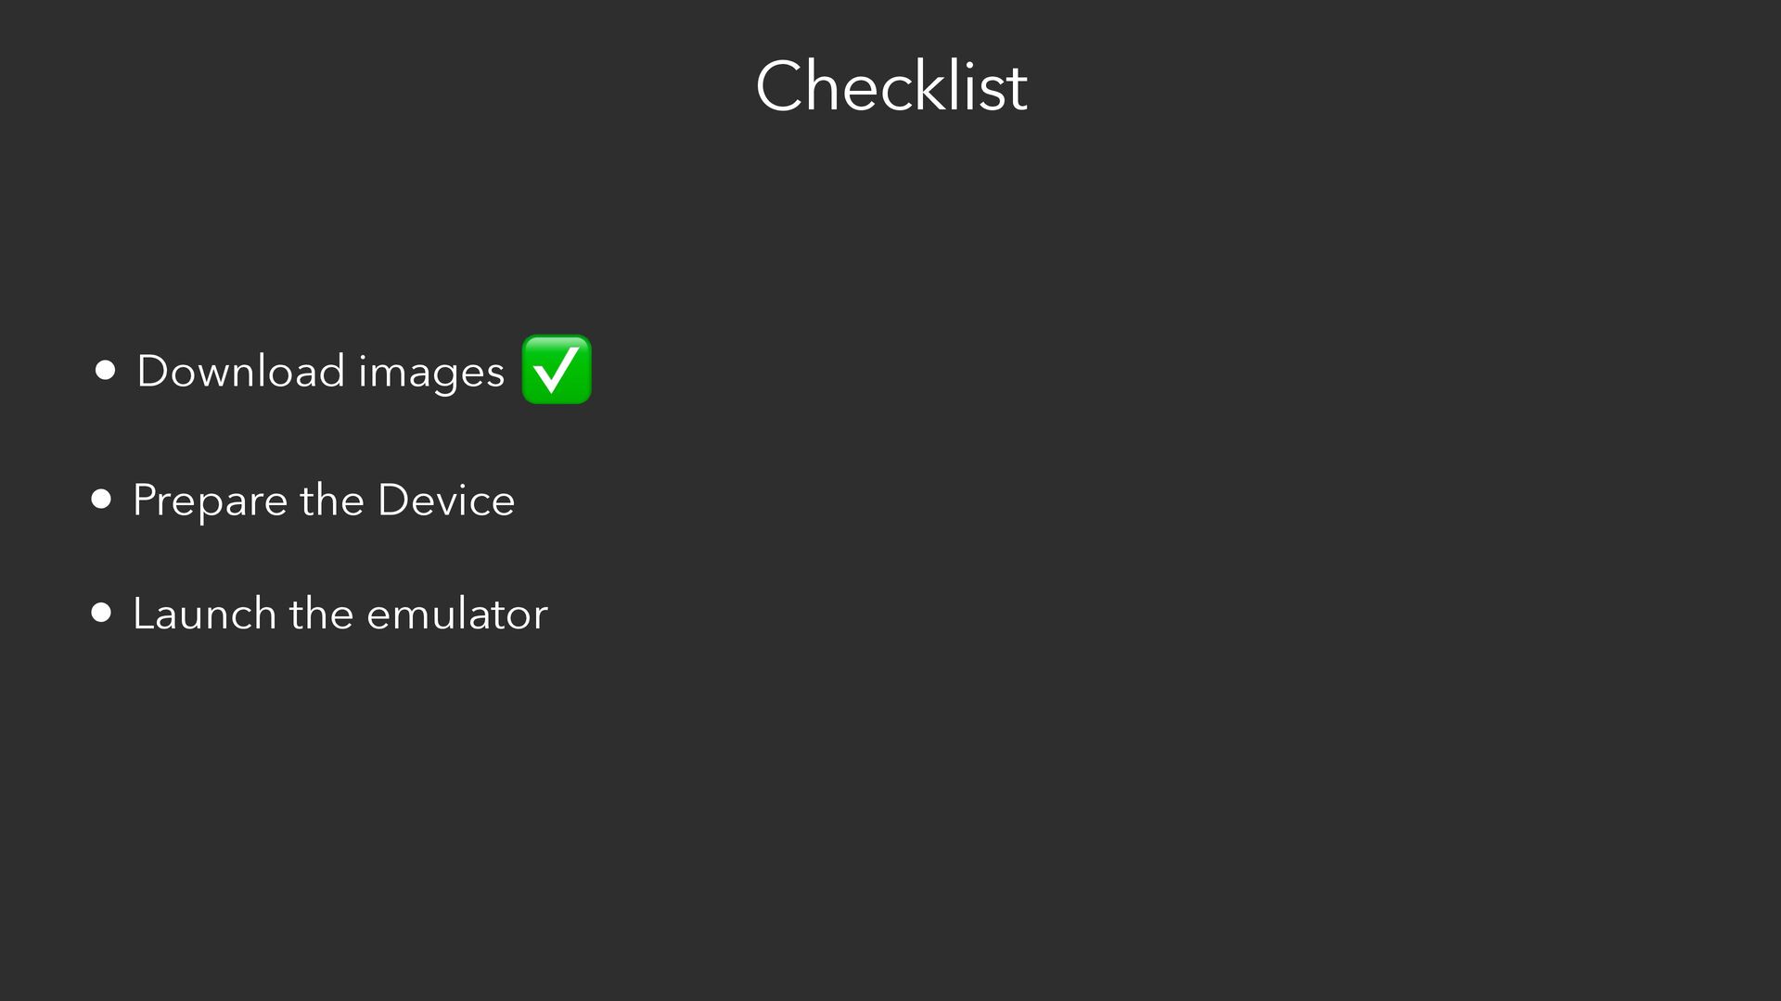Click the bullet before Prepare the Device
This screenshot has height=1001, width=1781.
(x=102, y=500)
